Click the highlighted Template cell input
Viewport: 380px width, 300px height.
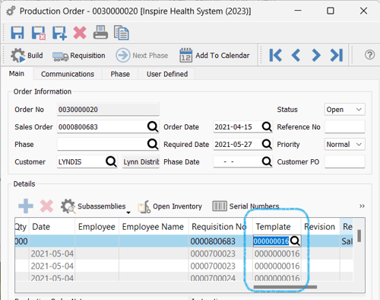(271, 241)
